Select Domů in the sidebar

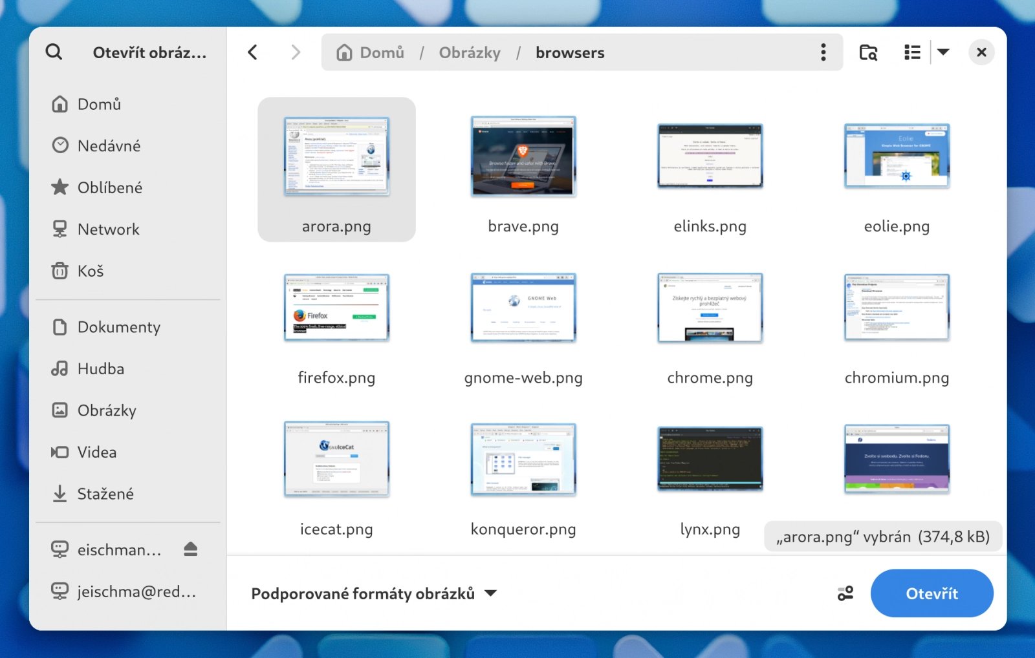click(127, 104)
